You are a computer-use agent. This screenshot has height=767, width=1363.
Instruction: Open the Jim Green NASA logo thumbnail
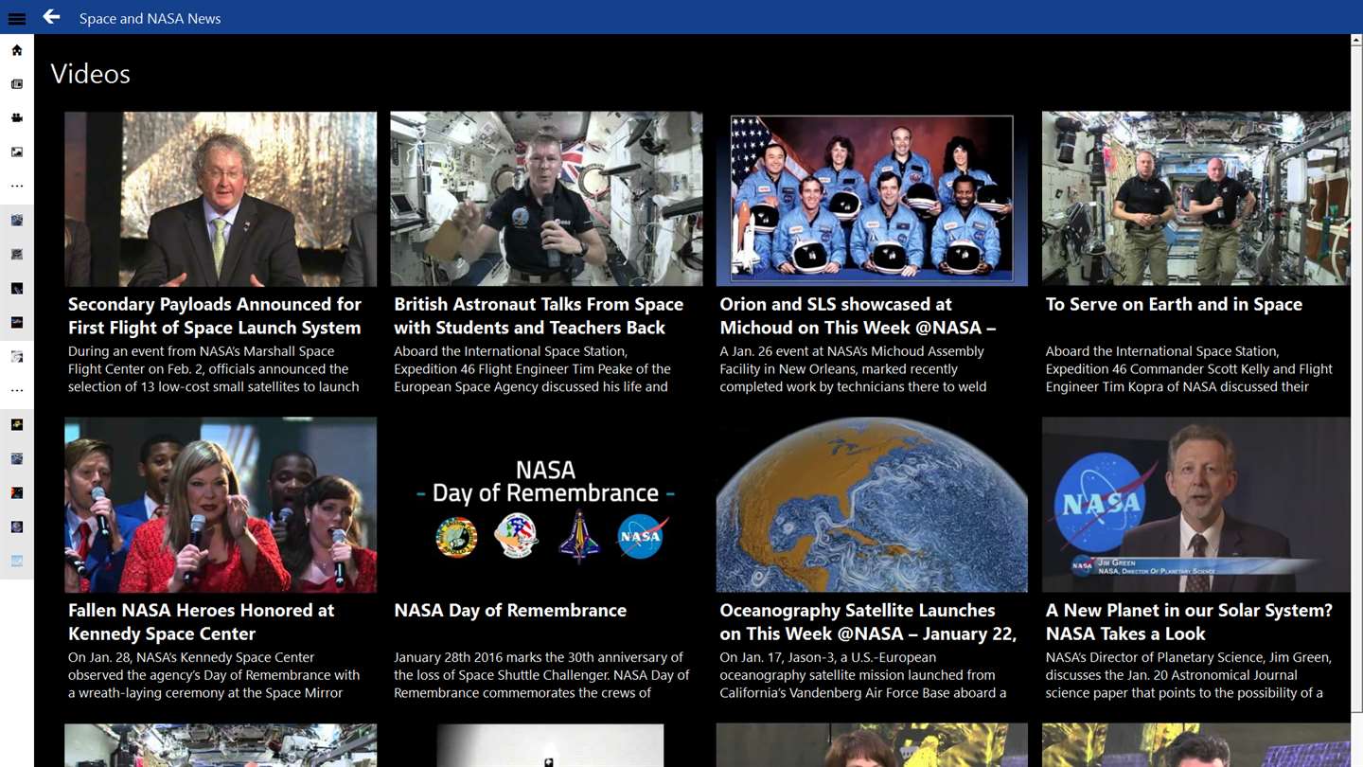point(1196,505)
